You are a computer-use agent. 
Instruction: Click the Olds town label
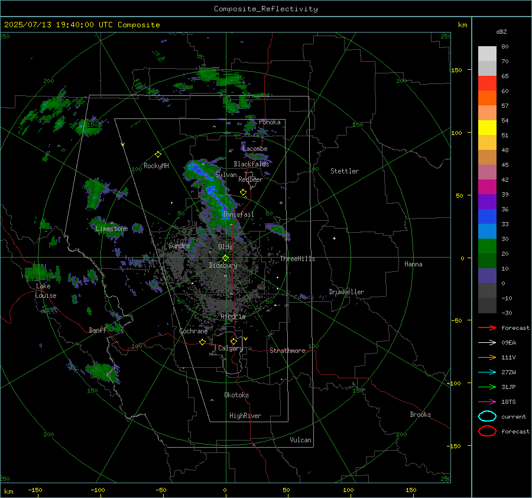pyautogui.click(x=226, y=247)
